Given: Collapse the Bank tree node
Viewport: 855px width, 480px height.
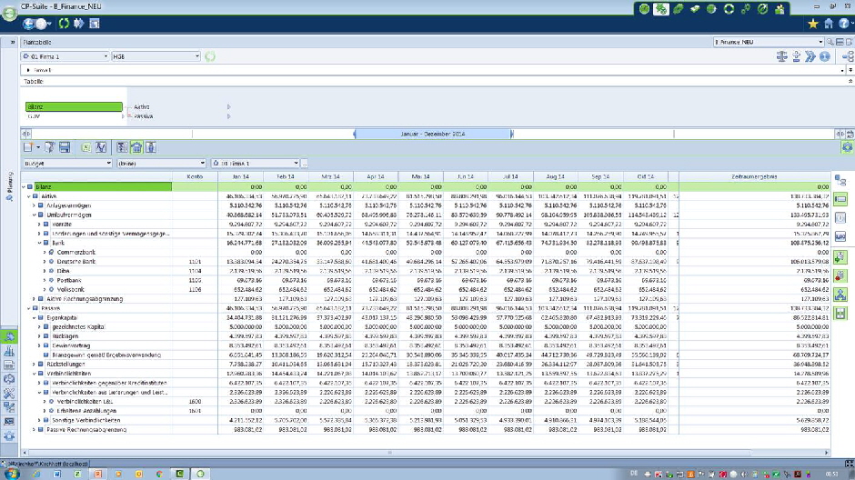Looking at the screenshot, I should [40, 243].
